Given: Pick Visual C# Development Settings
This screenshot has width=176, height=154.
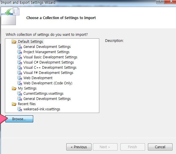Looking at the screenshot, I should point(49,62).
